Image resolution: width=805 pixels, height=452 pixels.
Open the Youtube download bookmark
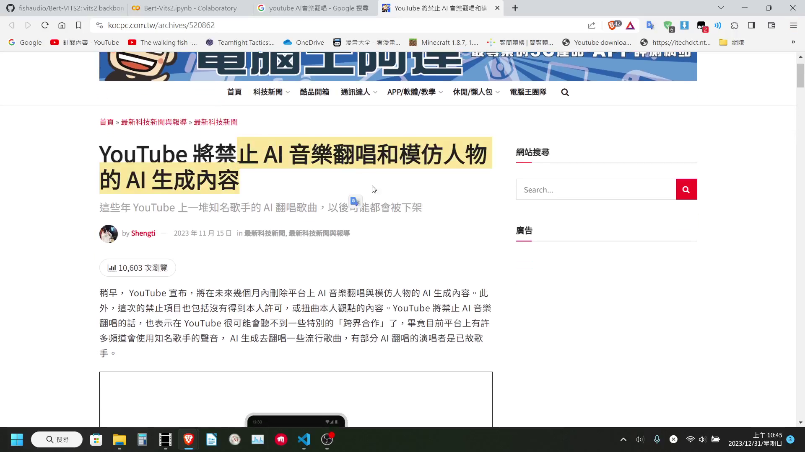(597, 42)
